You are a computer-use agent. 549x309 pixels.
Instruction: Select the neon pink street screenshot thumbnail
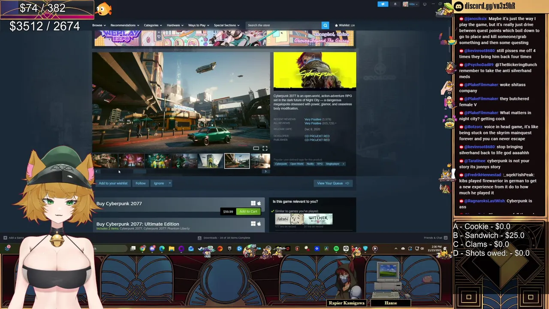coord(131,161)
